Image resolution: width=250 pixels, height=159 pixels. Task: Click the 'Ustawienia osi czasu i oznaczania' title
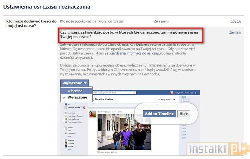(47, 7)
